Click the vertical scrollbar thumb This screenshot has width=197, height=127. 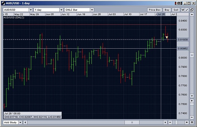(x=192, y=55)
